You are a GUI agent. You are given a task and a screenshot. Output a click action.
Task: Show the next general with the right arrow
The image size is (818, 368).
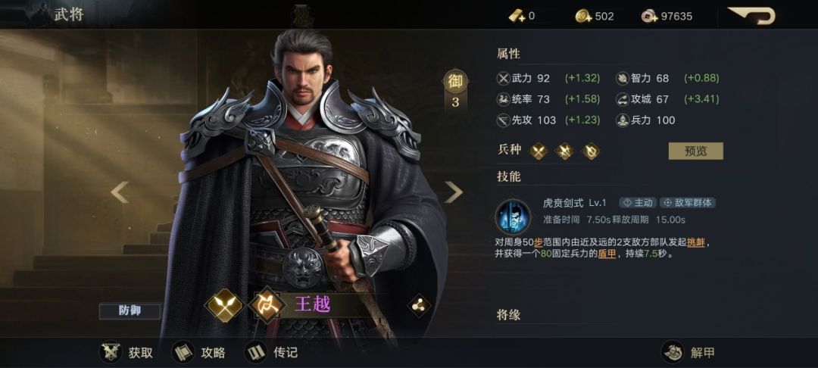point(453,192)
